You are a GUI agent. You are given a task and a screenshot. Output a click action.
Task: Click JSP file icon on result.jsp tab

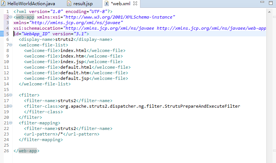69,3
